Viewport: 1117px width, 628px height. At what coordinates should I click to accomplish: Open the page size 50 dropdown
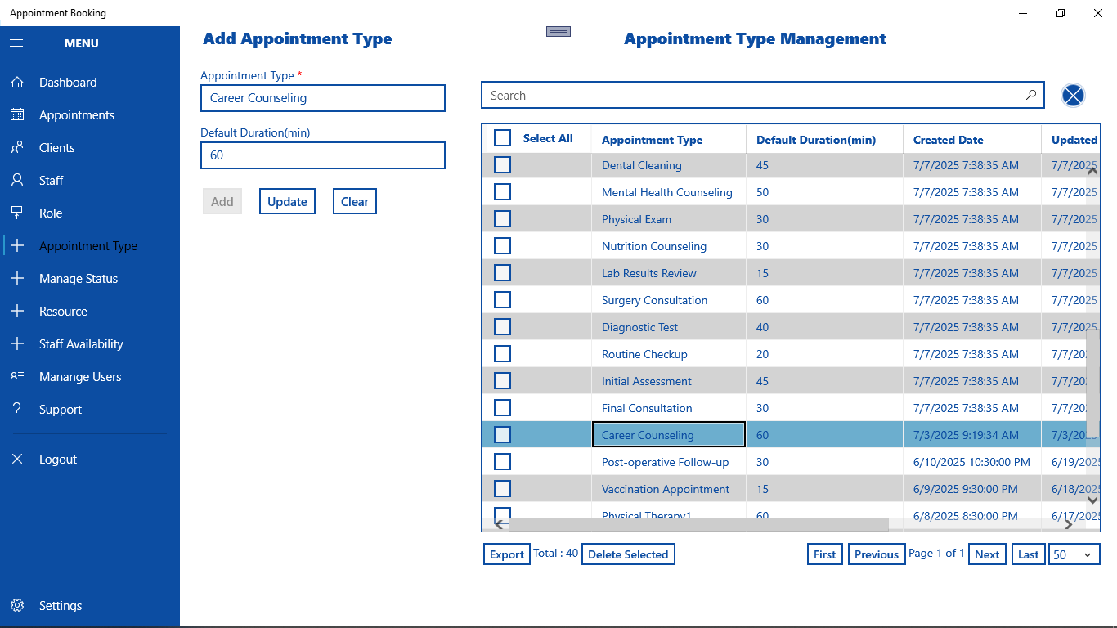click(1074, 554)
